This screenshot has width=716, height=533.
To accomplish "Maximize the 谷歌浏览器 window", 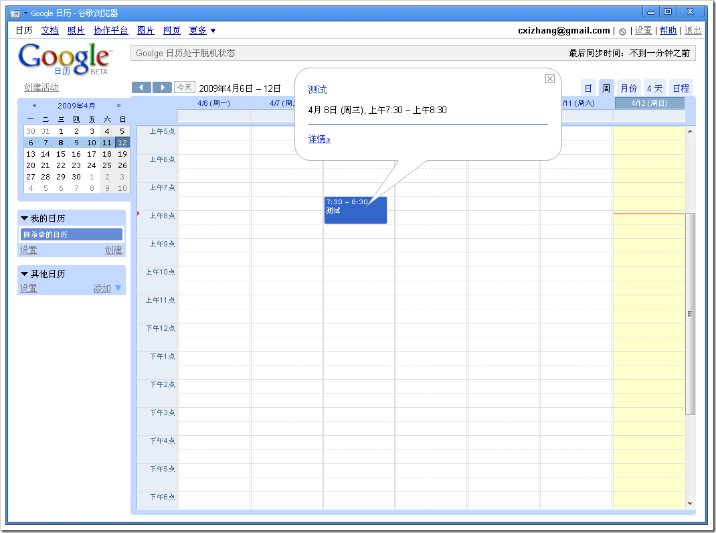I will [668, 12].
